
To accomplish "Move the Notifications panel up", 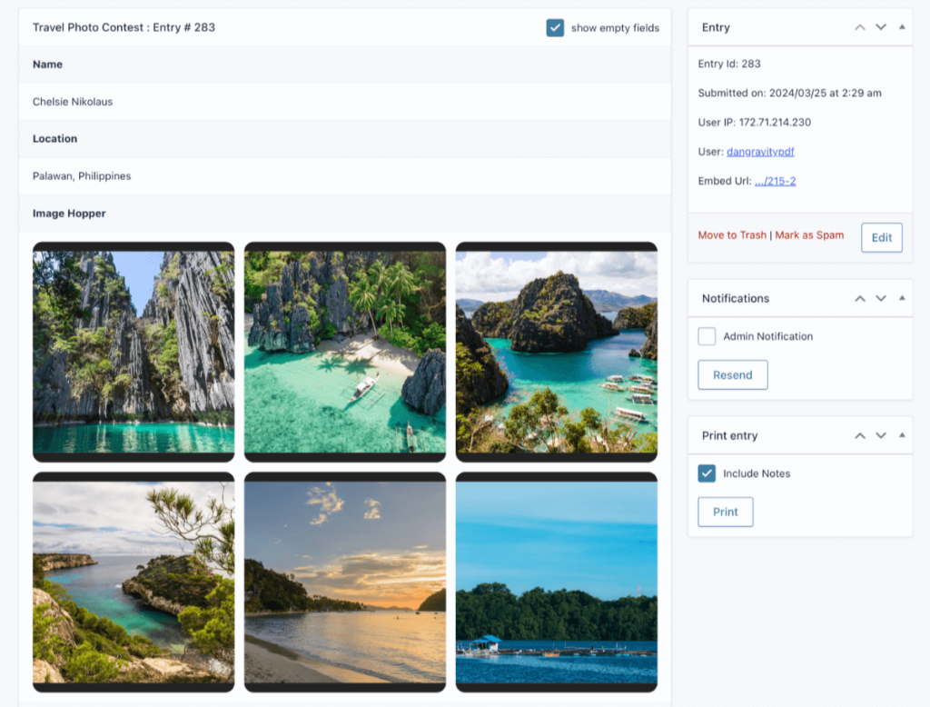I will (860, 298).
